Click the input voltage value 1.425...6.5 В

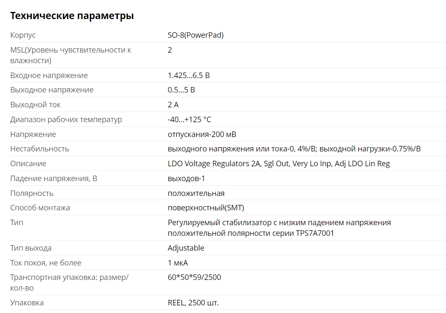pos(189,75)
